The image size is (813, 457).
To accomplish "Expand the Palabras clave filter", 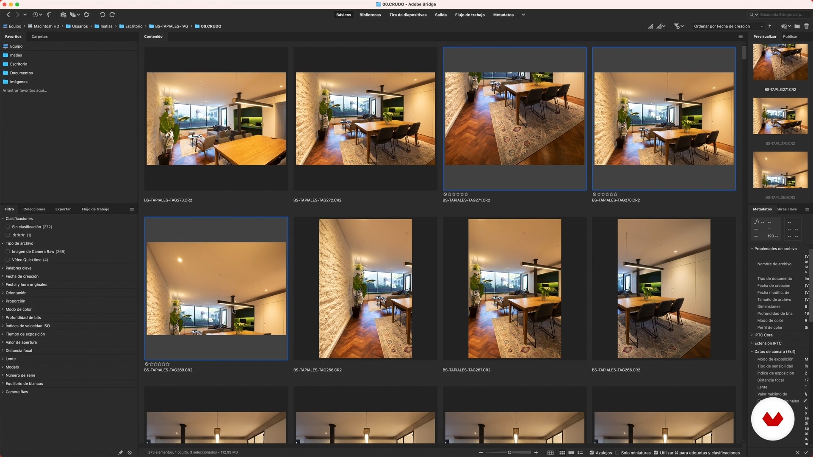I will click(x=3, y=268).
